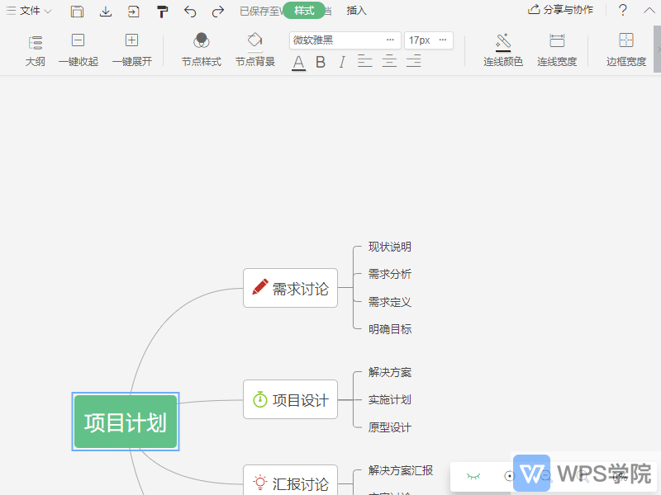Open 边框宽度 border width options
Image resolution: width=661 pixels, height=495 pixels.
(626, 50)
